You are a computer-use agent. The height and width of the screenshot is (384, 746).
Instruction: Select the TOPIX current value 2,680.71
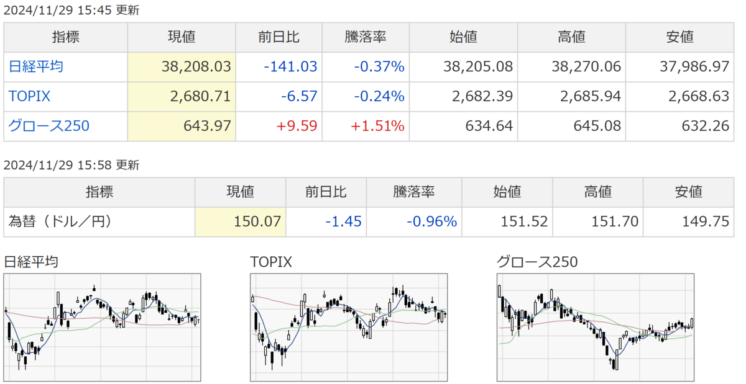click(200, 96)
